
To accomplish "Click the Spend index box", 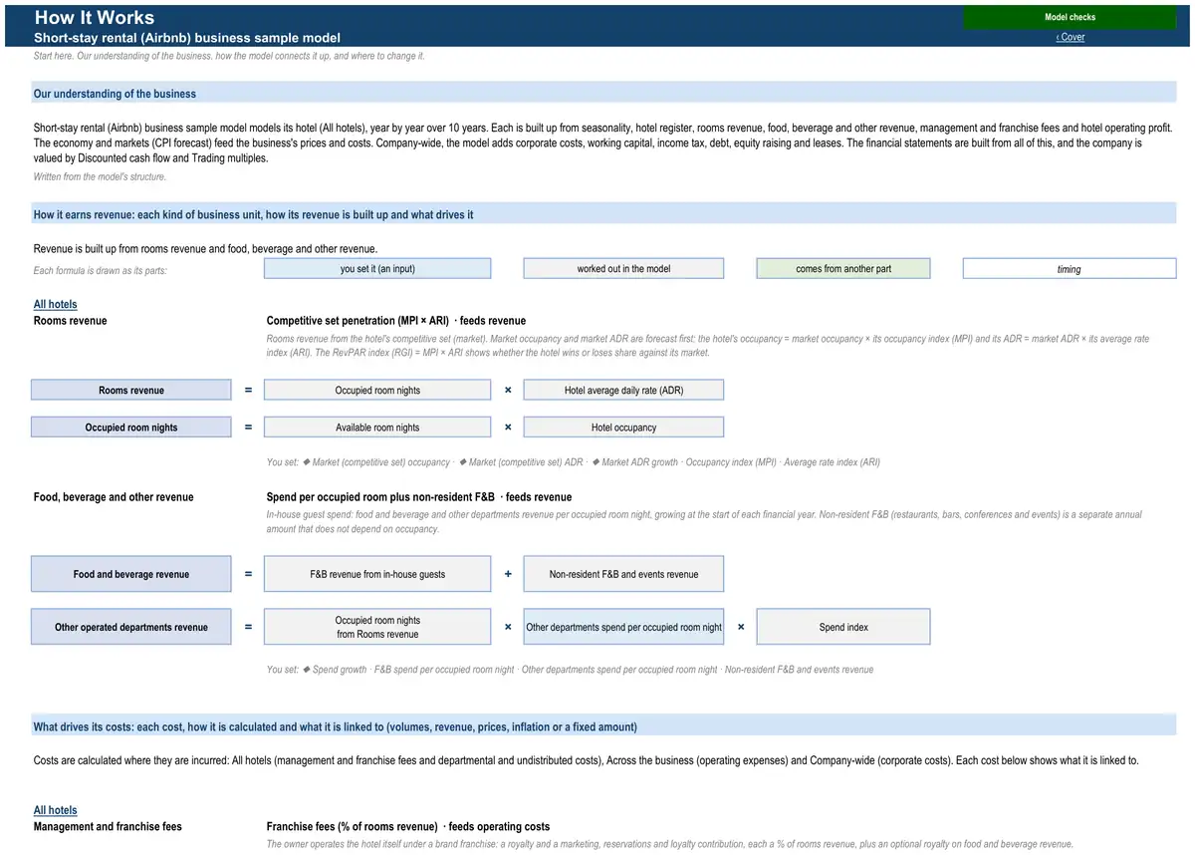I will (843, 627).
